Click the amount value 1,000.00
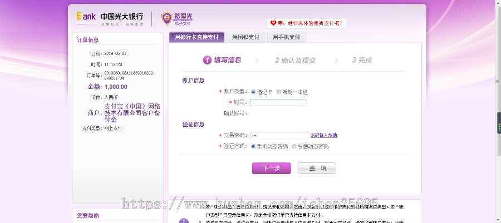This screenshot has height=223, width=501. (116, 87)
